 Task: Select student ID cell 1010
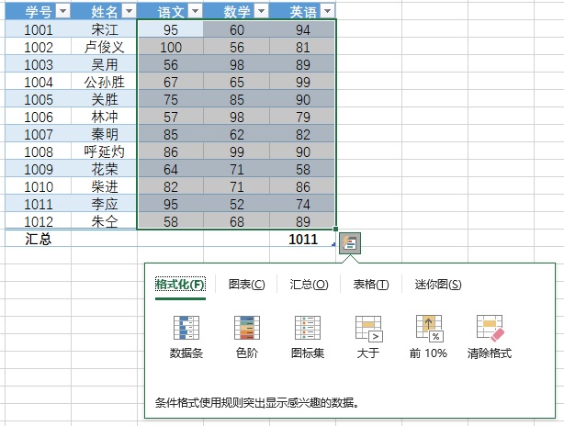[39, 186]
